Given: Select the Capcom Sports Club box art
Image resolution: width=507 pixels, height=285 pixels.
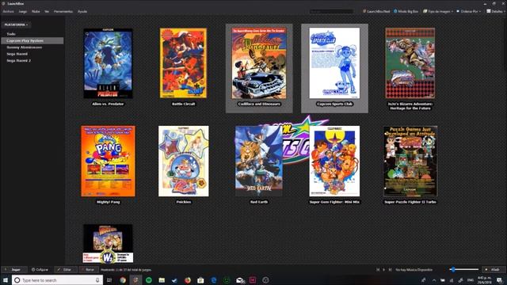Looking at the screenshot, I should point(334,63).
